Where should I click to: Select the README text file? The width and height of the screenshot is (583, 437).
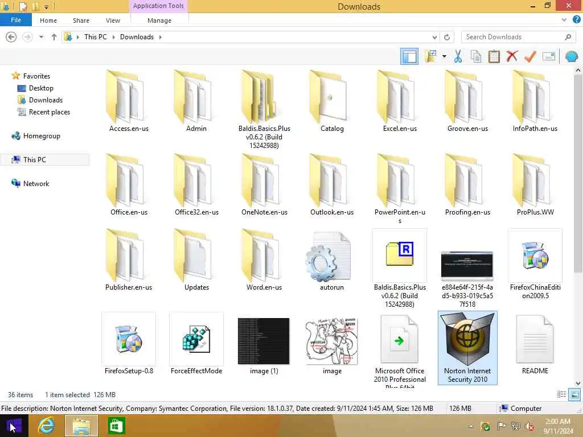[535, 344]
